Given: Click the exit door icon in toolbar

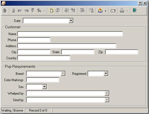Looking at the screenshot, I should click(135, 10).
